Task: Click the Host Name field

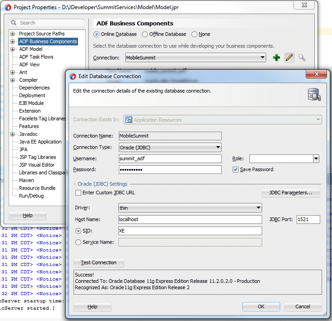Action: [190, 219]
